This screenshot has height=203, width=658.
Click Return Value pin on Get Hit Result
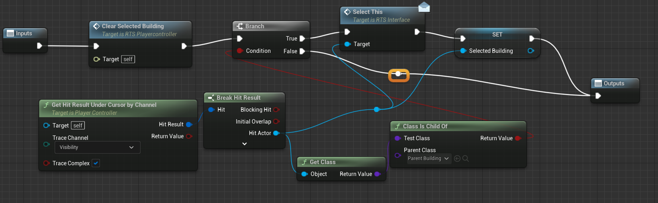pyautogui.click(x=189, y=136)
